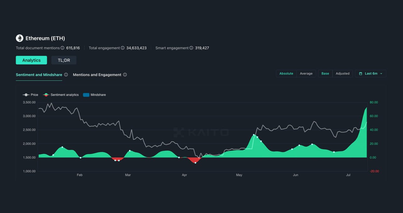Choose the Adjusted data mode

[343, 74]
